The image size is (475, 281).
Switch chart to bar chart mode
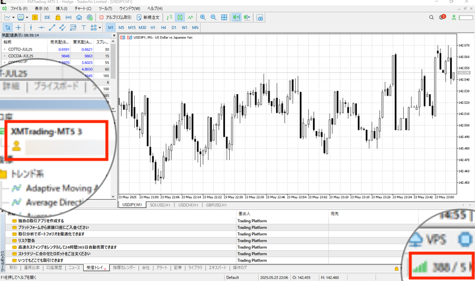tap(169, 18)
